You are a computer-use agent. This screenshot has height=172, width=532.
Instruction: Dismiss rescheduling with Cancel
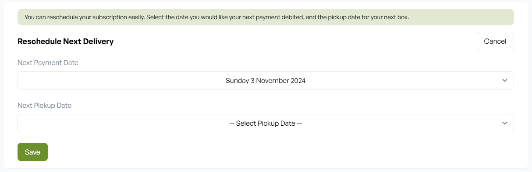(x=495, y=41)
